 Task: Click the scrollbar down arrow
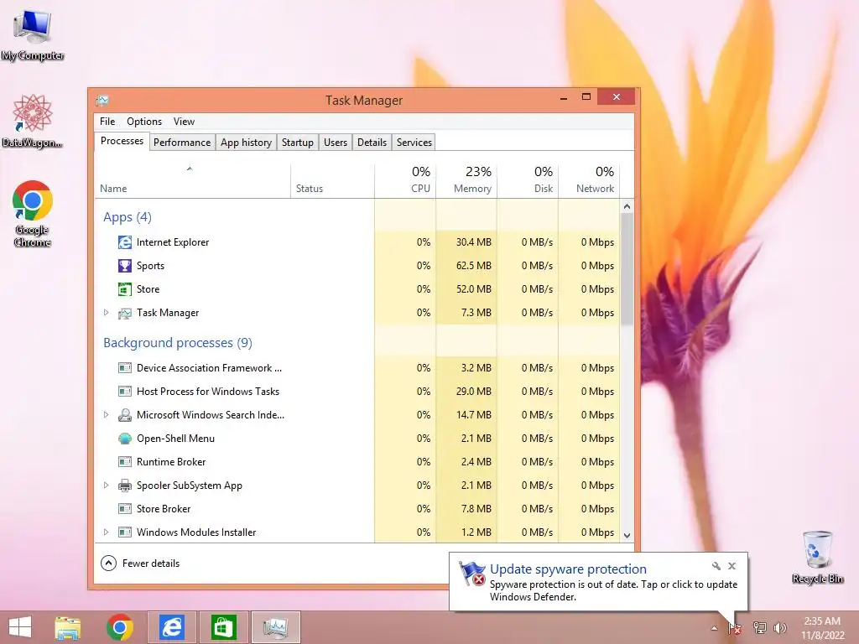627,536
